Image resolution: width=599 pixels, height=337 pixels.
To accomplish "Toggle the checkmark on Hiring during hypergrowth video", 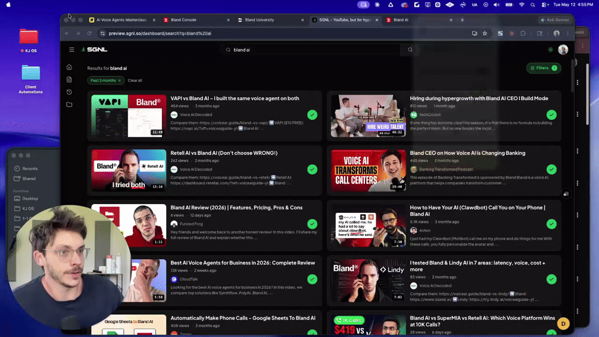I will (x=551, y=115).
